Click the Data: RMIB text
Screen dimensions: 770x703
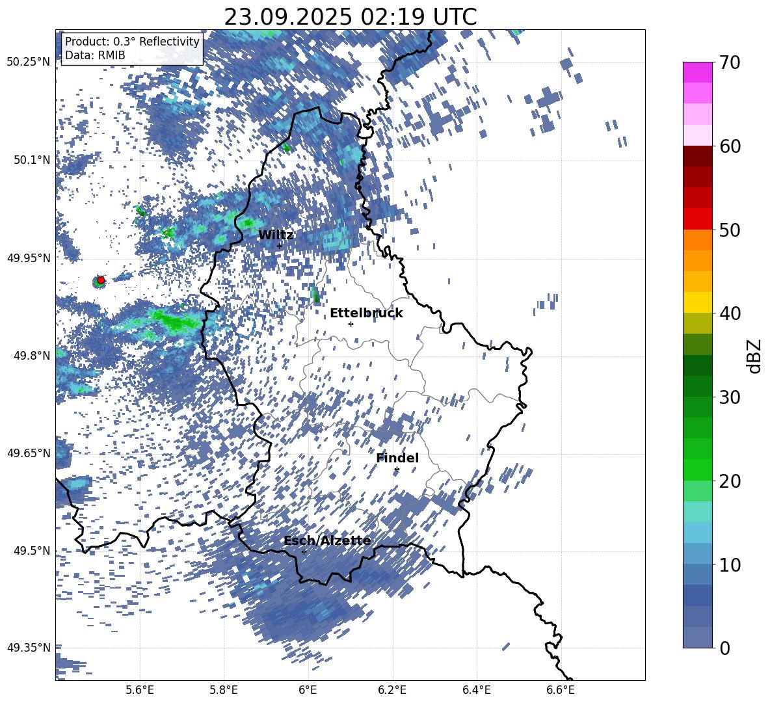[95, 55]
